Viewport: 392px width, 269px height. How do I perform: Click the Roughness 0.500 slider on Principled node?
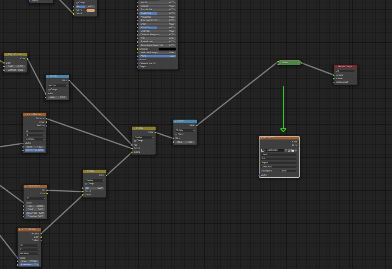click(x=158, y=13)
